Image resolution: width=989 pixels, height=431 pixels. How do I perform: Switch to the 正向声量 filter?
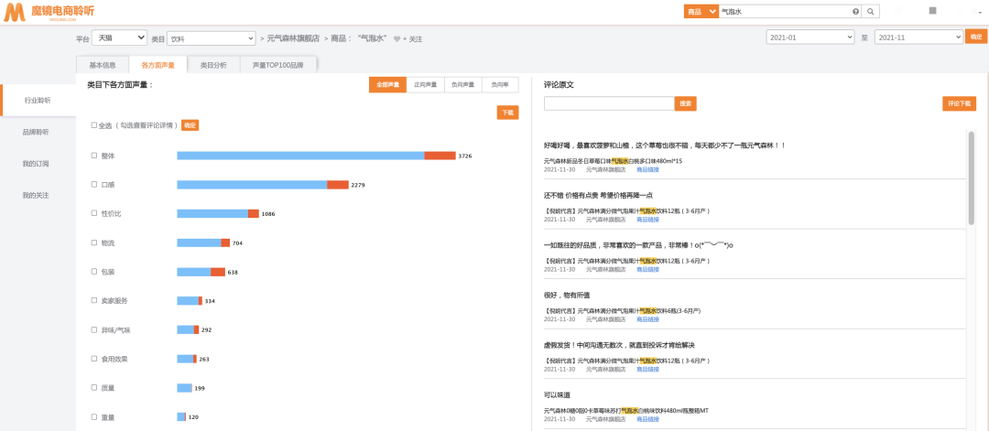[425, 84]
